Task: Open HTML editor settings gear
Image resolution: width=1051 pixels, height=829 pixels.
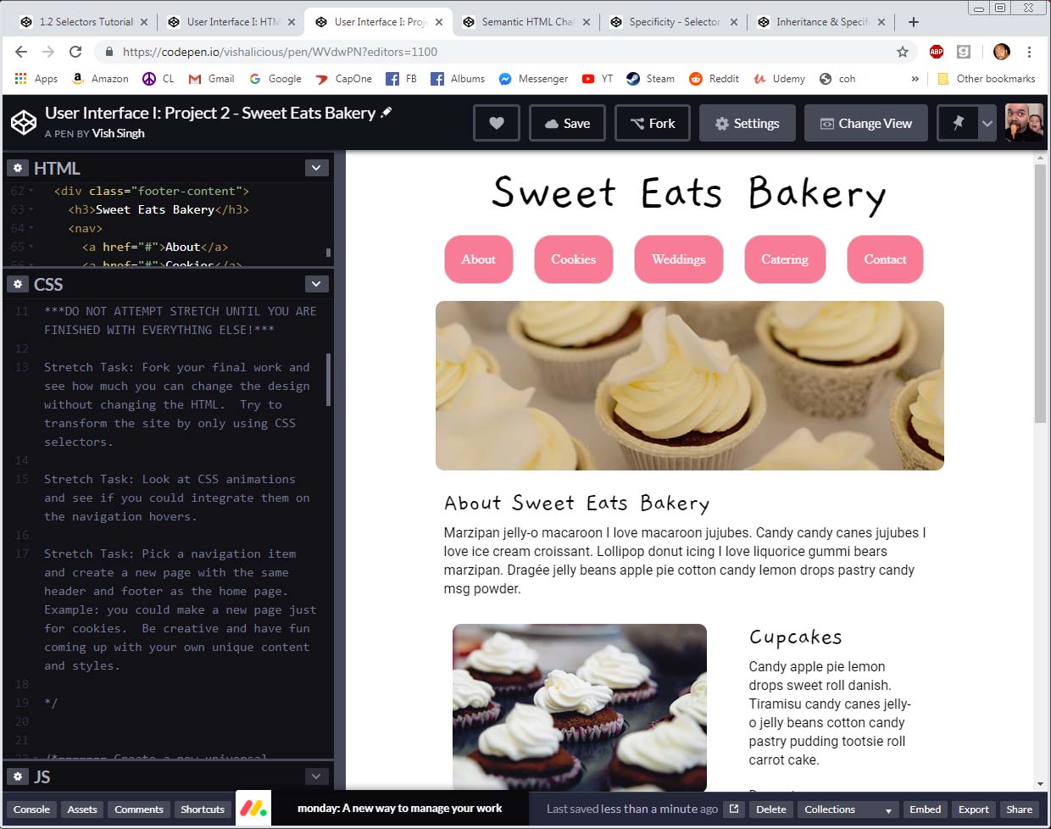Action: [18, 168]
